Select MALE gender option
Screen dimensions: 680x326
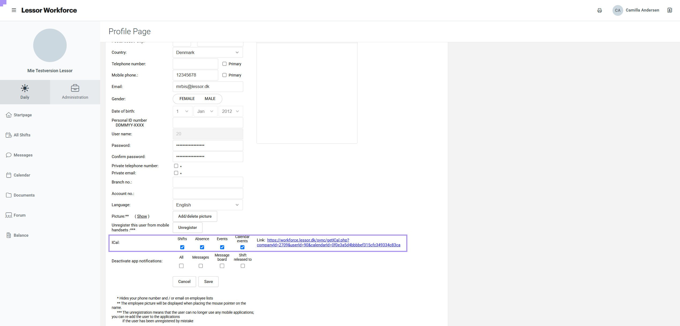pos(210,99)
